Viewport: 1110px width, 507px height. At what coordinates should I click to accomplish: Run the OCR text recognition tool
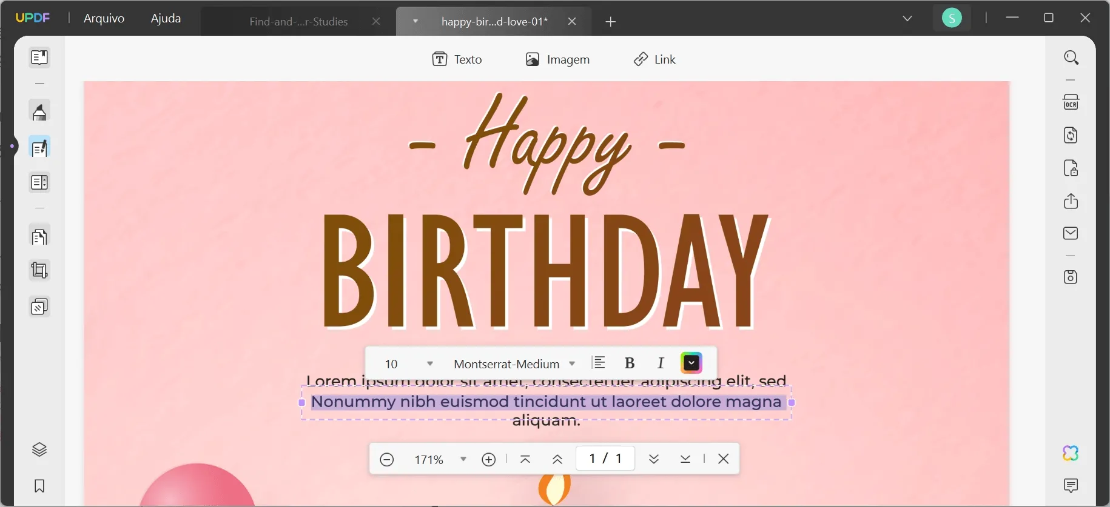click(x=1071, y=102)
